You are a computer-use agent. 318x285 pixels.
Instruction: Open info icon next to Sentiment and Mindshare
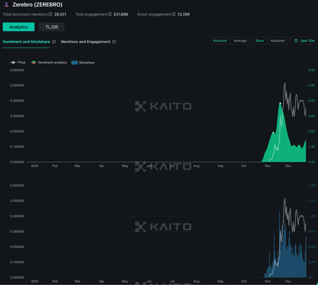54,42
